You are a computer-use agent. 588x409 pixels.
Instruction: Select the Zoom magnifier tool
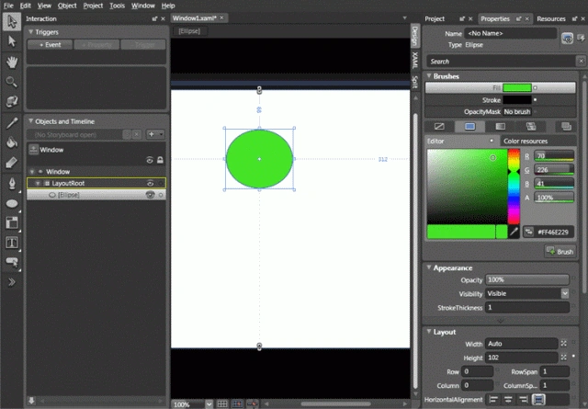tap(12, 82)
